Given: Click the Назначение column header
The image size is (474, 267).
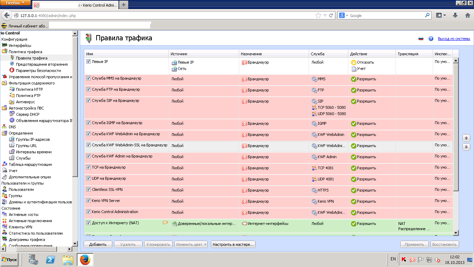Looking at the screenshot, I should pos(274,54).
